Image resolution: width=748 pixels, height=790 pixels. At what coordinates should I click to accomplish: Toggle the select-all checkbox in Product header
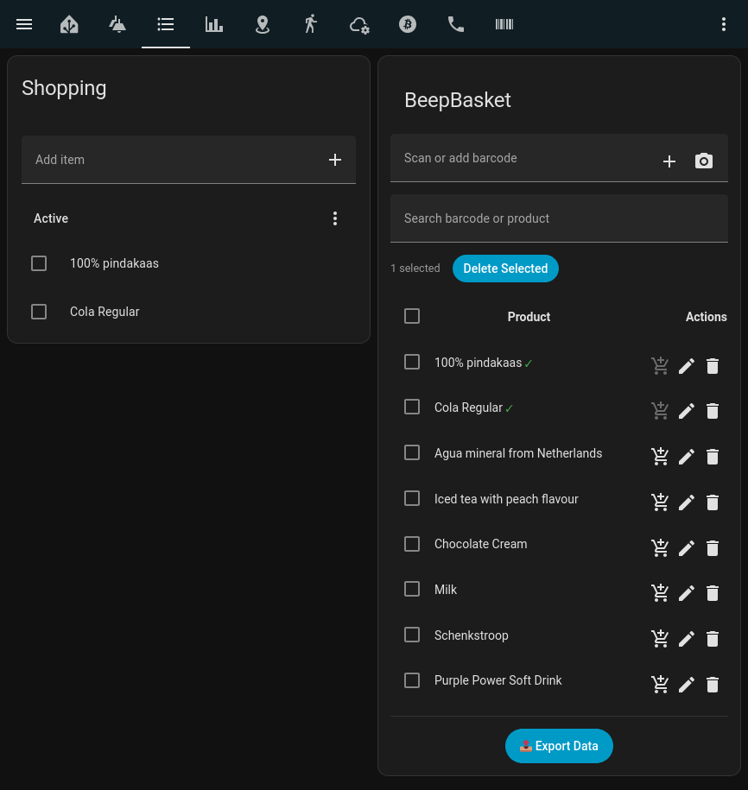412,317
